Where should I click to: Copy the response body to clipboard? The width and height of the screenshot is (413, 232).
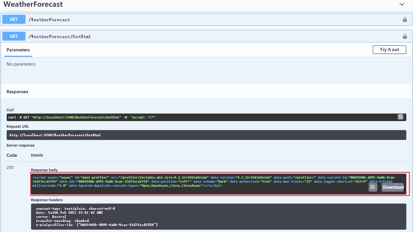373,187
